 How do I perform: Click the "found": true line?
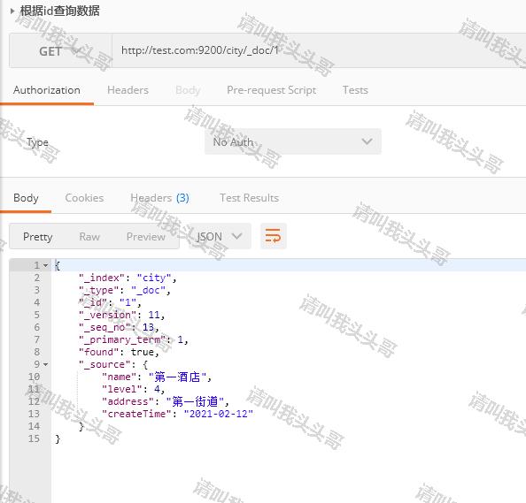point(119,353)
